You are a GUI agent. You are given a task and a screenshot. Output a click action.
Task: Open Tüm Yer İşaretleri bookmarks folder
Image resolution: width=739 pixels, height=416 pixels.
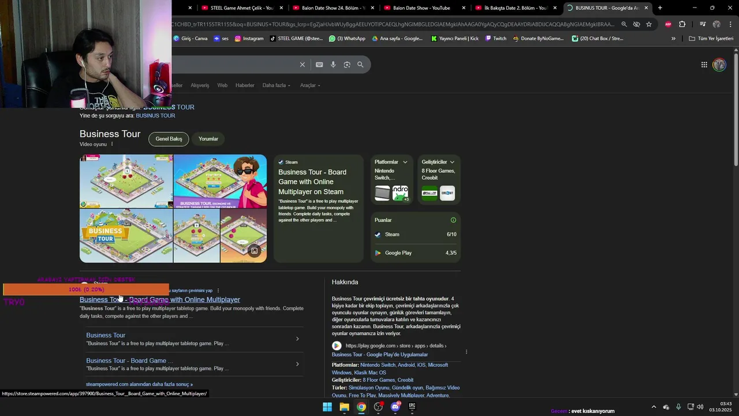711,39
